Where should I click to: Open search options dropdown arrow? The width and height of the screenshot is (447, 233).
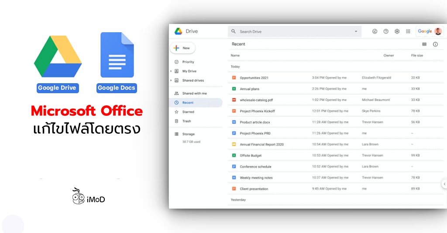pos(356,32)
